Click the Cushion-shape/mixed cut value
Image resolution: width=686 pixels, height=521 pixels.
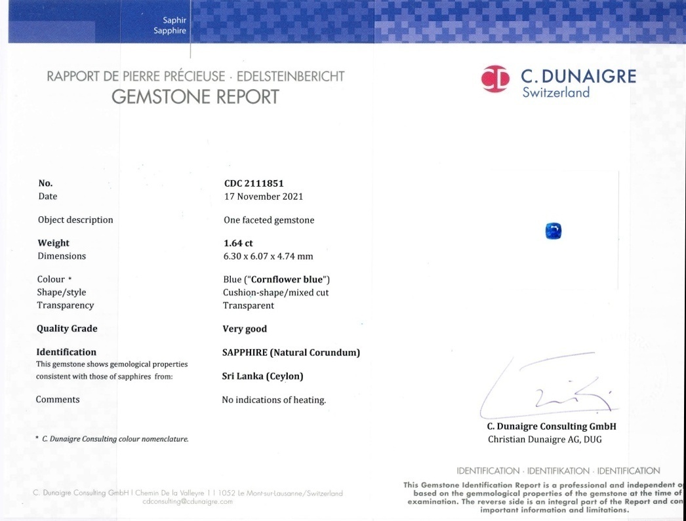[x=275, y=293]
